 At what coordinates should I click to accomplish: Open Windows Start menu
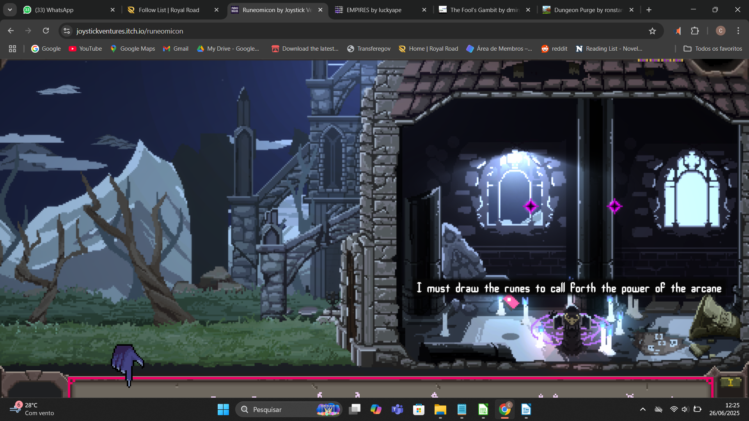coord(223,410)
